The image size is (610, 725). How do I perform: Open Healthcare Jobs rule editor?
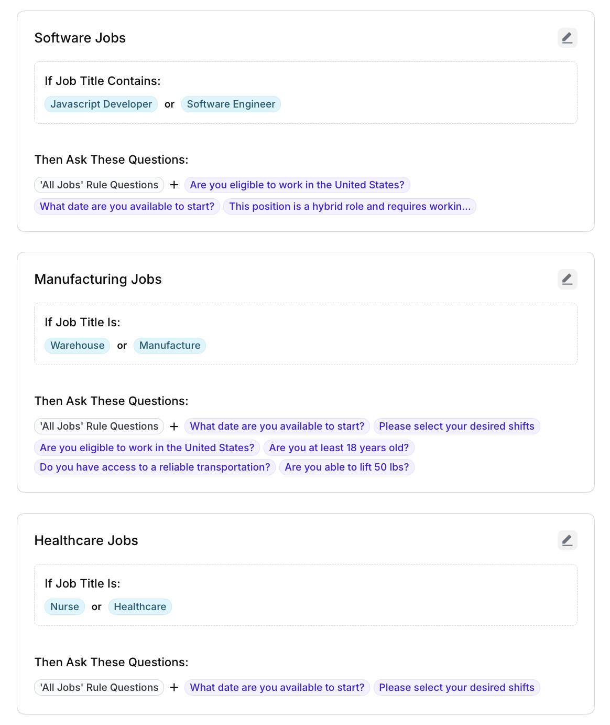(567, 540)
